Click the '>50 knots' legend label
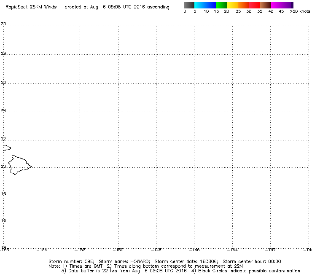Image resolution: width=312 pixels, height=274 pixels. [300, 11]
